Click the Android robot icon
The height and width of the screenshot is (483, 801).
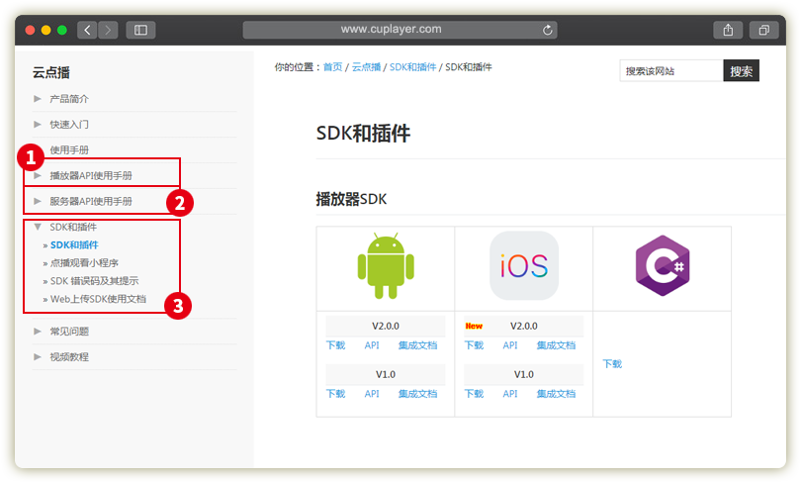click(x=385, y=265)
